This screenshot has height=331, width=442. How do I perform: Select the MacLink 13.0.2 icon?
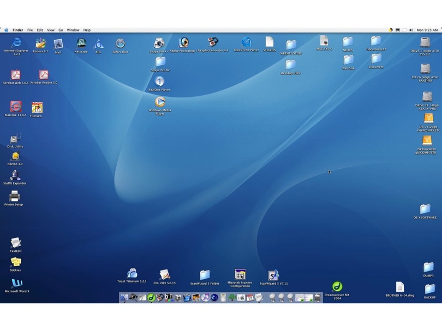tap(15, 107)
